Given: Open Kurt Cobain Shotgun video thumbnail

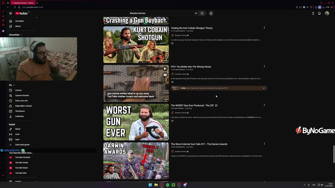Looking at the screenshot, I should 136,45.
